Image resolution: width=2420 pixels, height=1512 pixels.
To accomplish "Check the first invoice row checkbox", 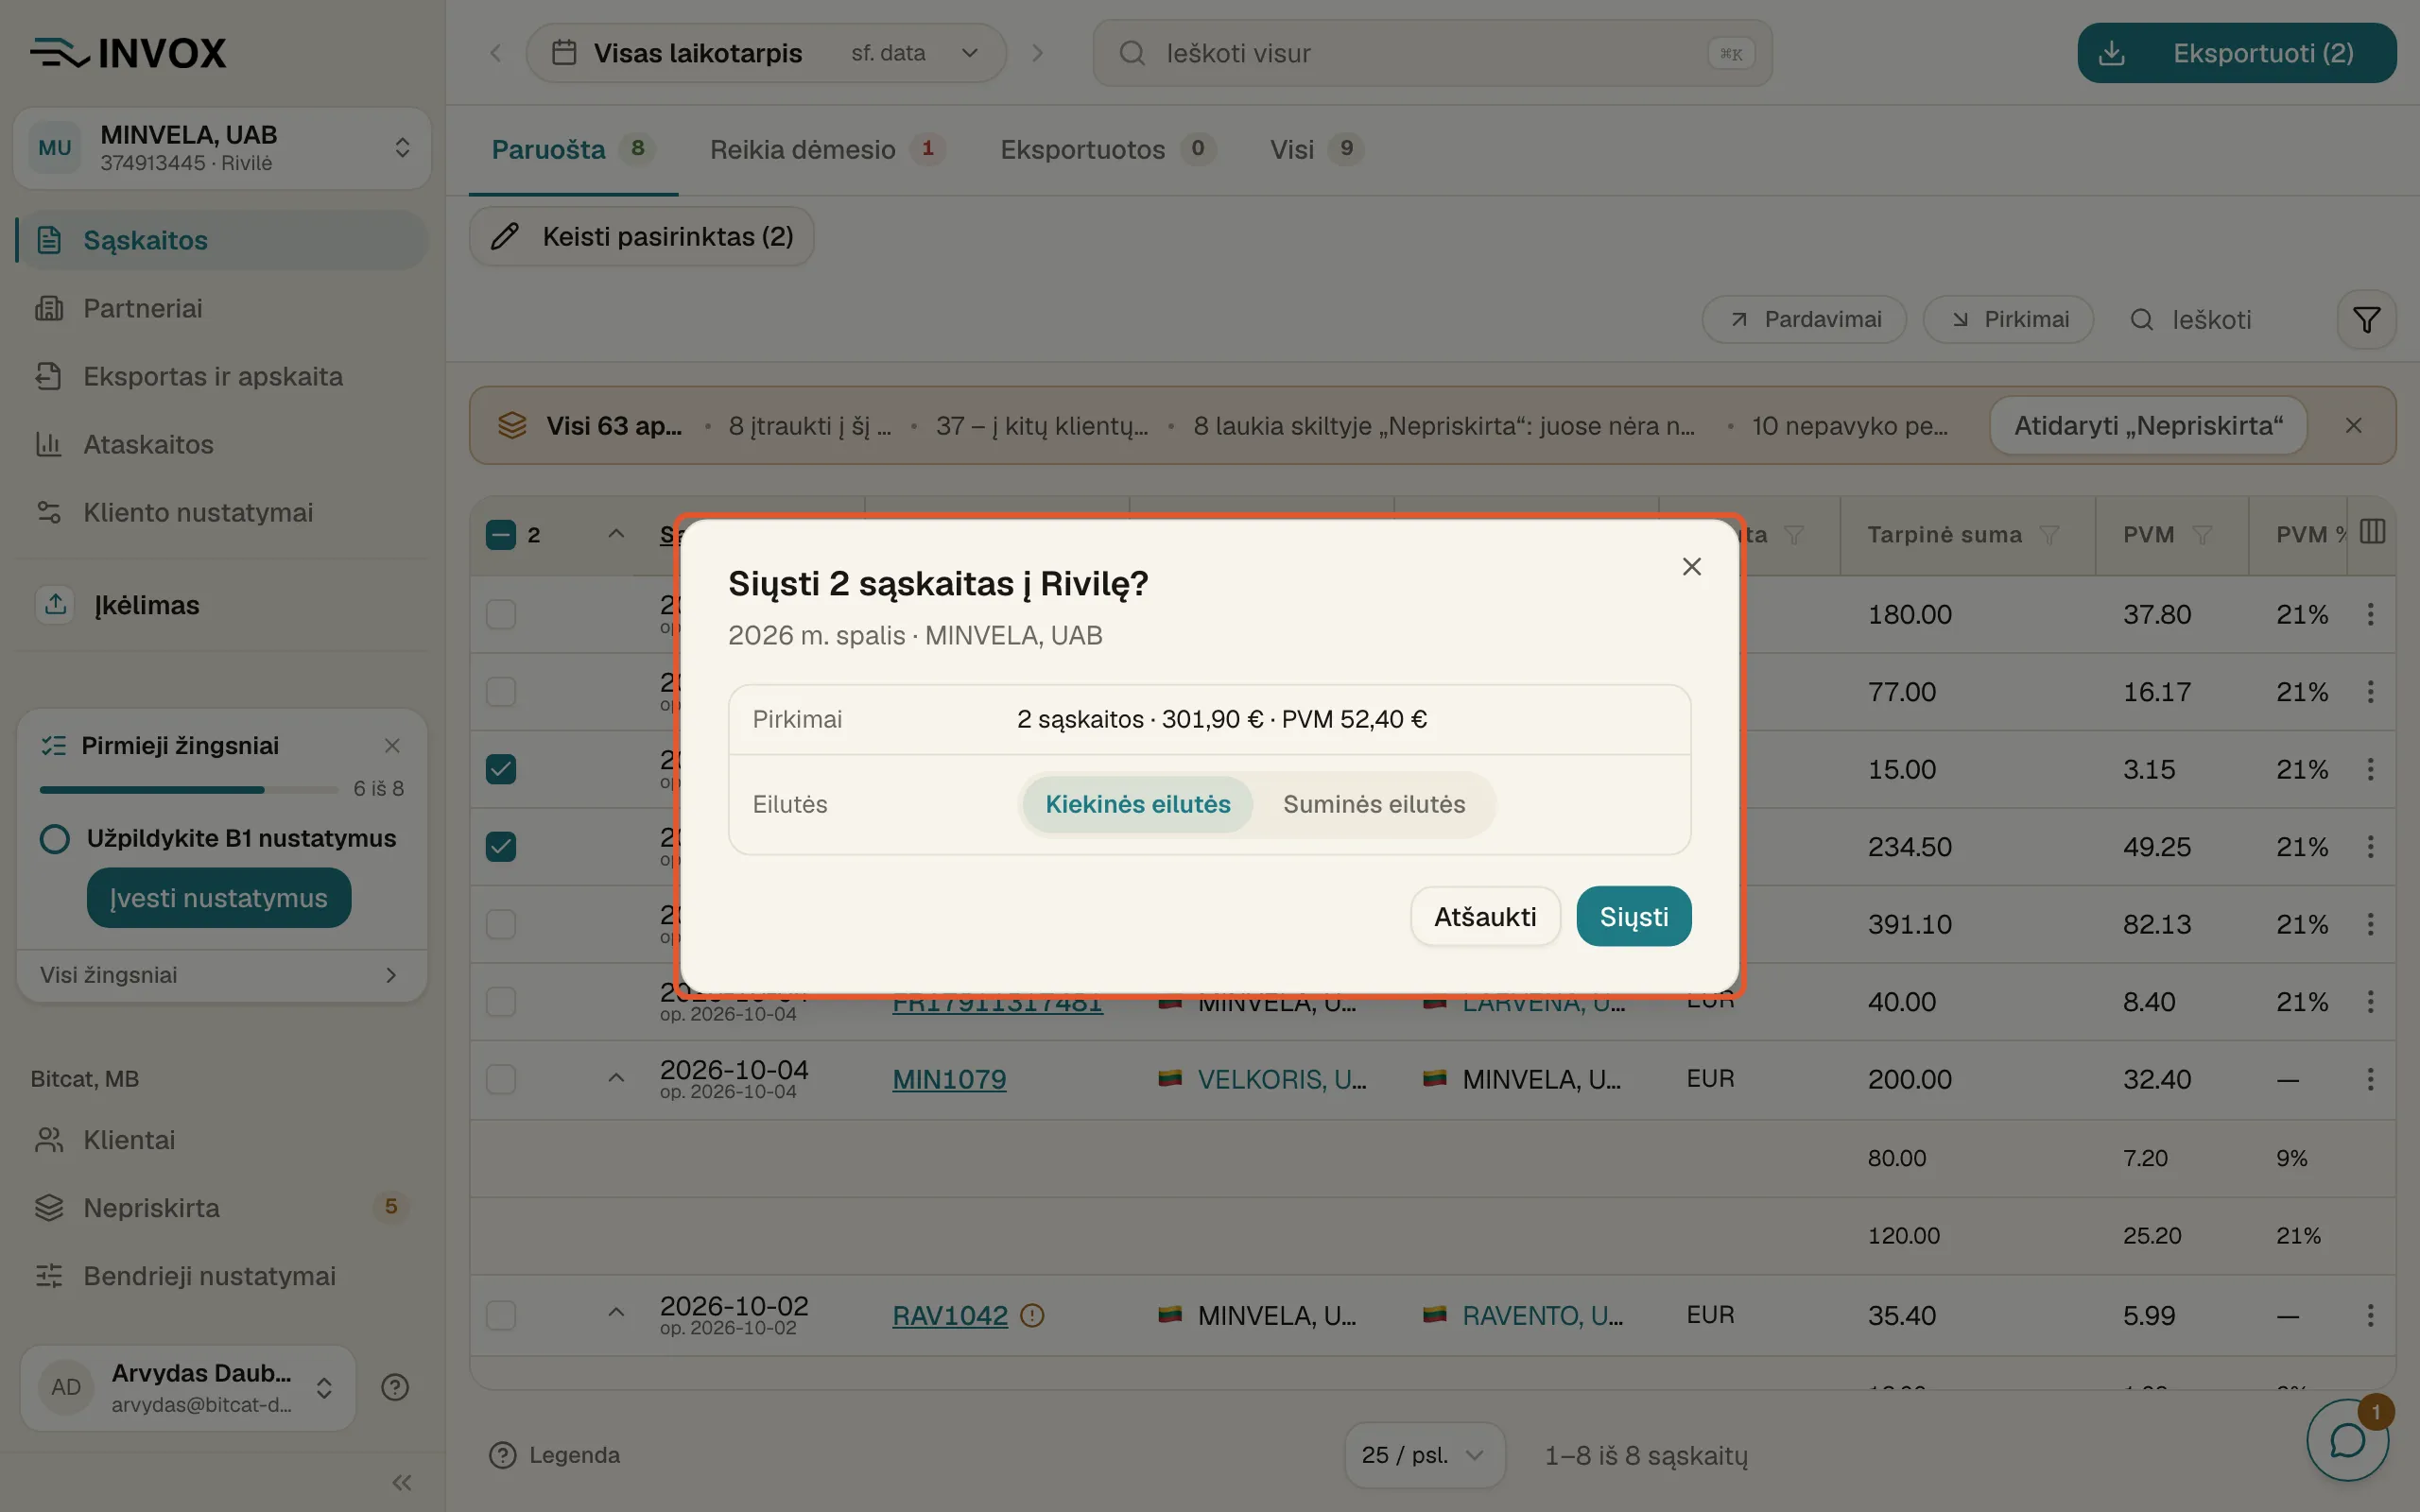I will 501,614.
